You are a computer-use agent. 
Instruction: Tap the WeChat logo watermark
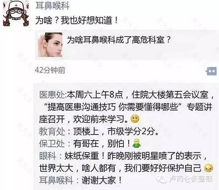tap(161, 179)
